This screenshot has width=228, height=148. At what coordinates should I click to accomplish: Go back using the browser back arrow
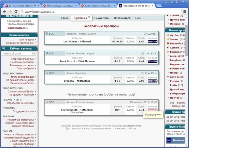(5, 12)
